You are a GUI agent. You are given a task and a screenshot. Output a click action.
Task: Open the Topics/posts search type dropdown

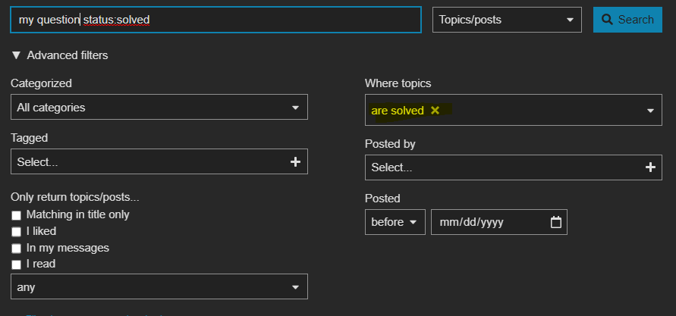coord(506,20)
